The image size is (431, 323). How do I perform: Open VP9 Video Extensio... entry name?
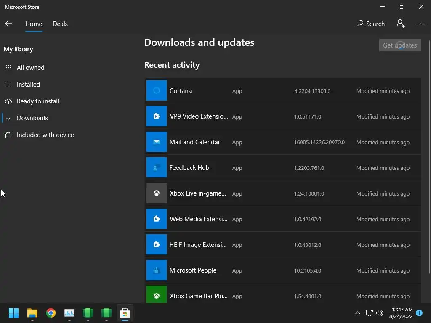199,116
